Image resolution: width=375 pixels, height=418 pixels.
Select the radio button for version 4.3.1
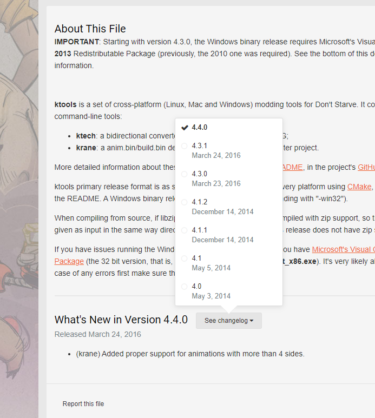tap(185, 146)
